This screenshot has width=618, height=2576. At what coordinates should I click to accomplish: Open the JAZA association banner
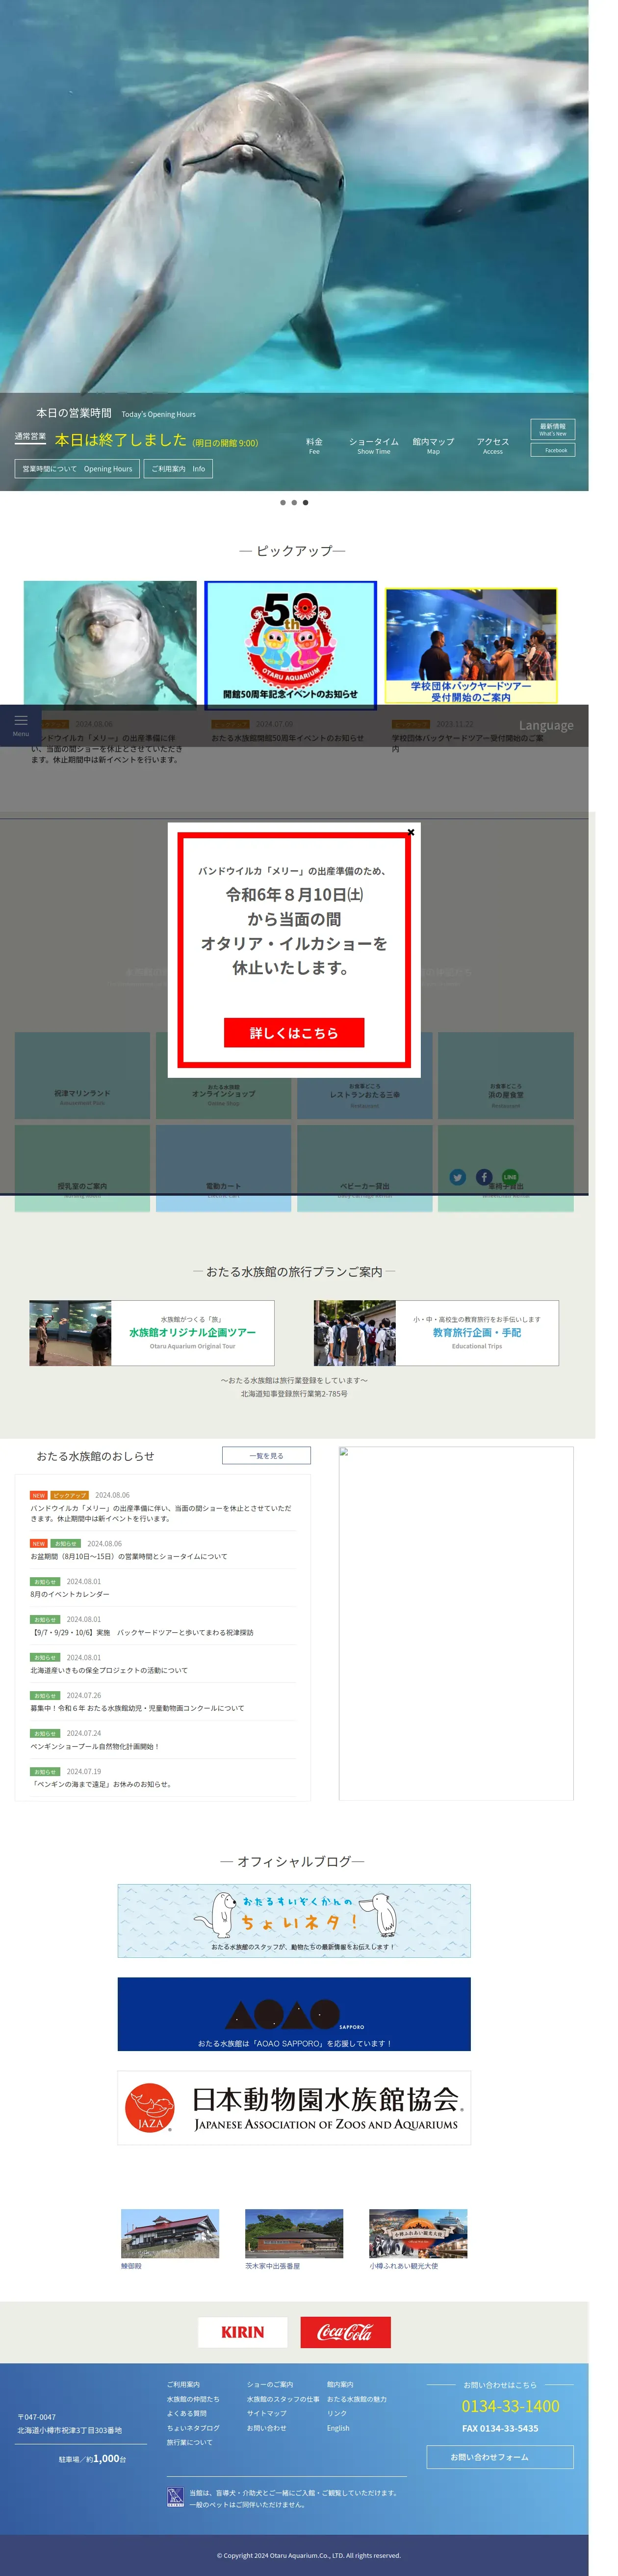tap(293, 2107)
